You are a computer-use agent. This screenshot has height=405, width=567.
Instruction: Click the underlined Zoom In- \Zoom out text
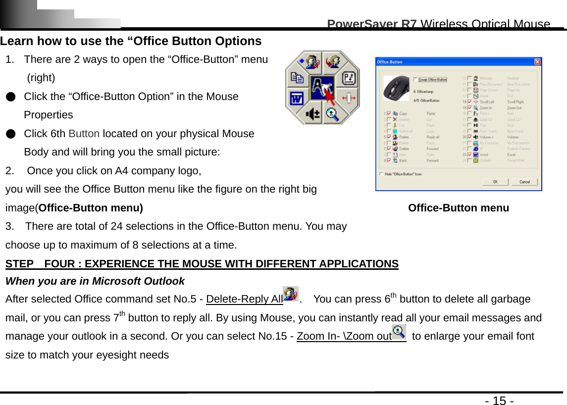[x=344, y=336]
